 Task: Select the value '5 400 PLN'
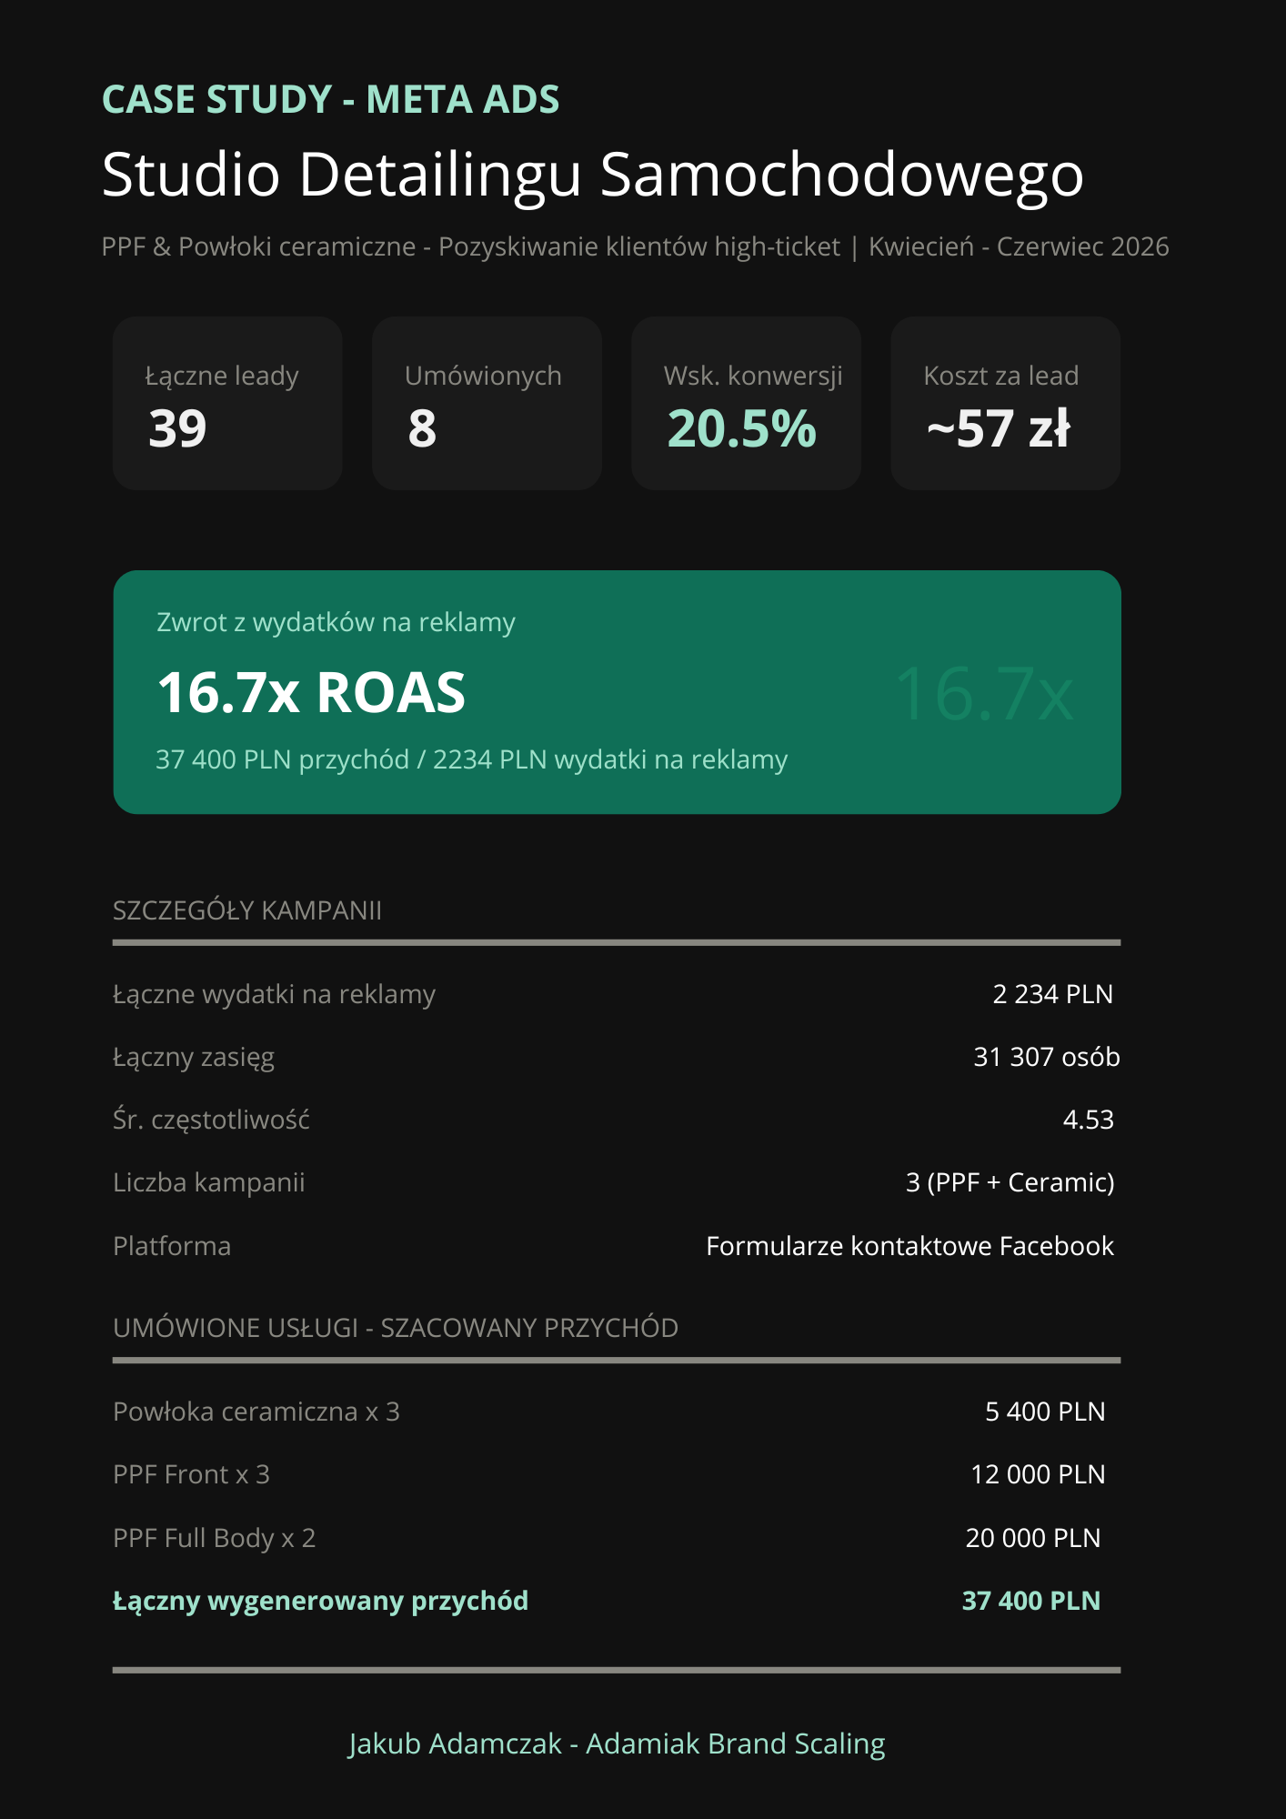click(x=1045, y=1412)
